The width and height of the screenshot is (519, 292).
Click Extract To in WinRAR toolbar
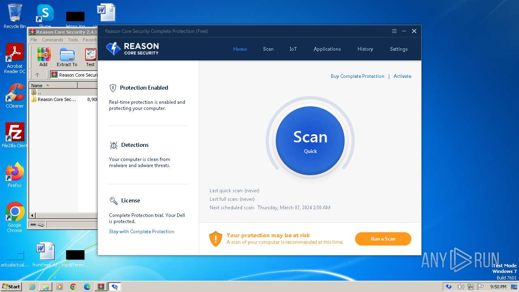(67, 57)
